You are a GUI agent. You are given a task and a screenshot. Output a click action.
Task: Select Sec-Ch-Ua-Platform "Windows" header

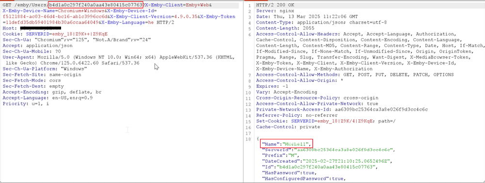(45, 69)
